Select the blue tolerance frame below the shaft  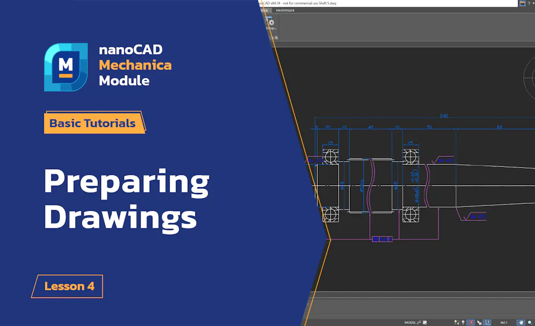[382, 239]
